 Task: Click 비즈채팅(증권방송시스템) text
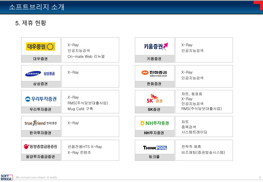[x=203, y=152]
